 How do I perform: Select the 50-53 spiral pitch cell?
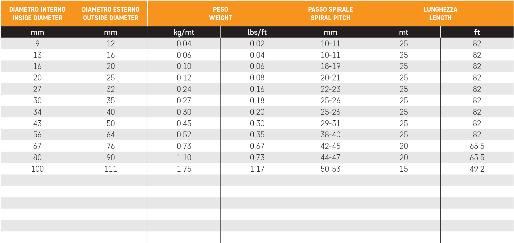coord(330,169)
